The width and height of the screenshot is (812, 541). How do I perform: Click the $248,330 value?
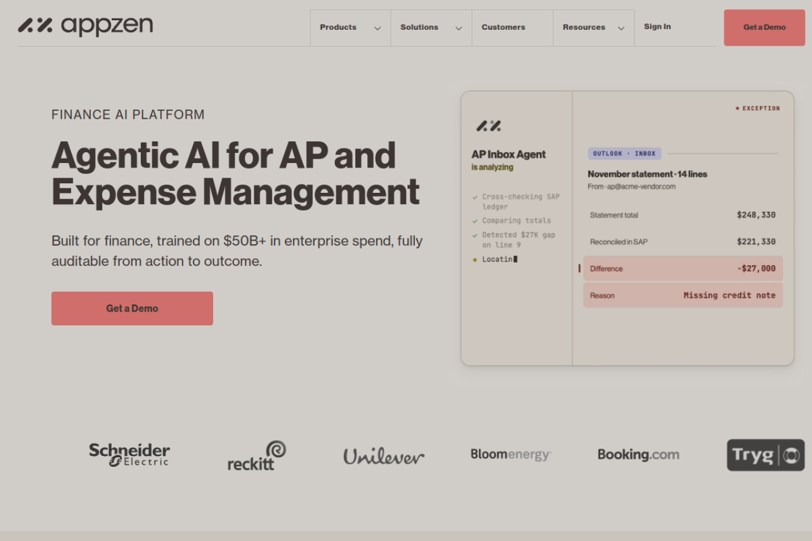[756, 215]
